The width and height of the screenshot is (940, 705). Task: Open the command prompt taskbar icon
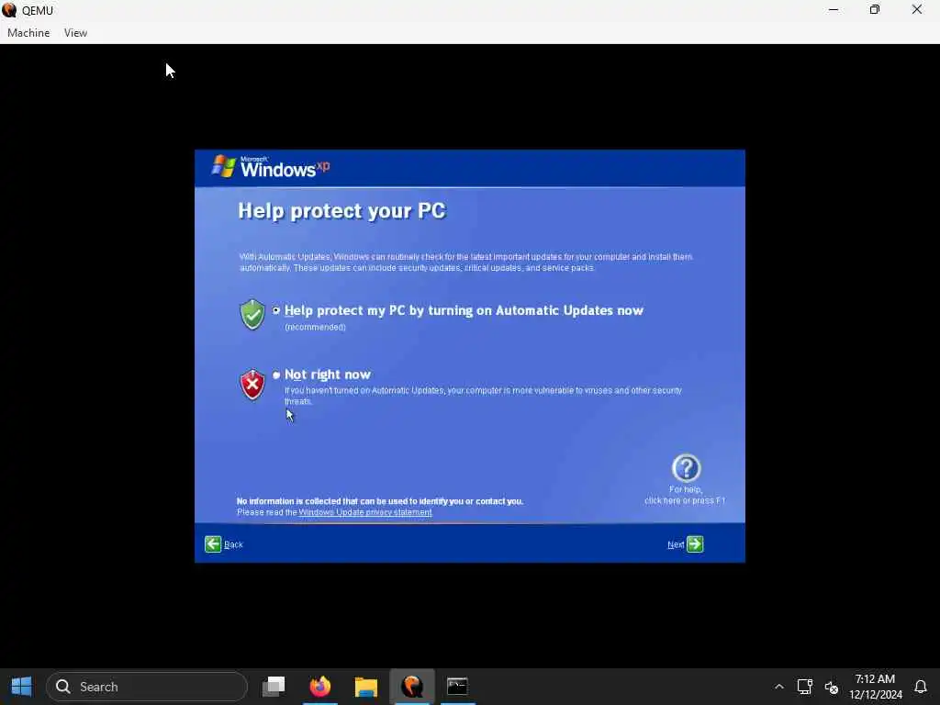[457, 687]
